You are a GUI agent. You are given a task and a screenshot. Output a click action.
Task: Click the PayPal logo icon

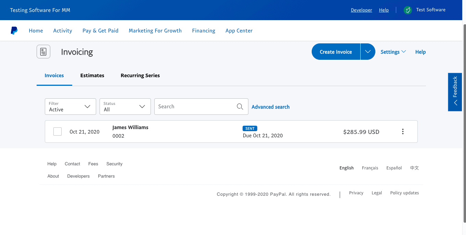tap(14, 31)
